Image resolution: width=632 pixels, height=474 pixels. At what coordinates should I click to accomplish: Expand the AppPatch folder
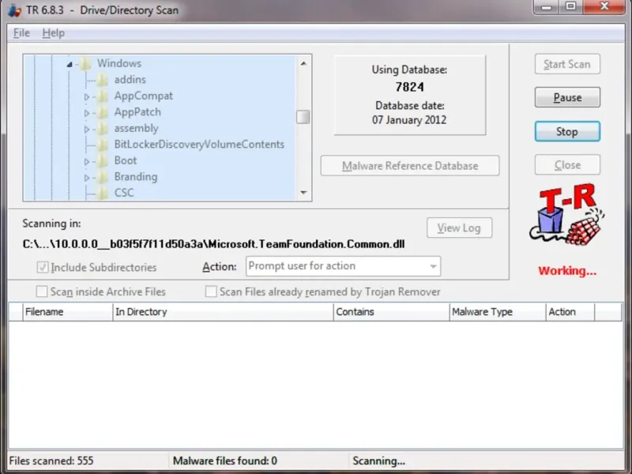point(86,113)
